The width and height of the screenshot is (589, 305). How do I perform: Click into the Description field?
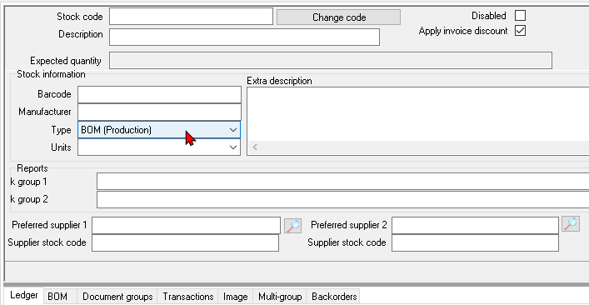click(x=244, y=37)
